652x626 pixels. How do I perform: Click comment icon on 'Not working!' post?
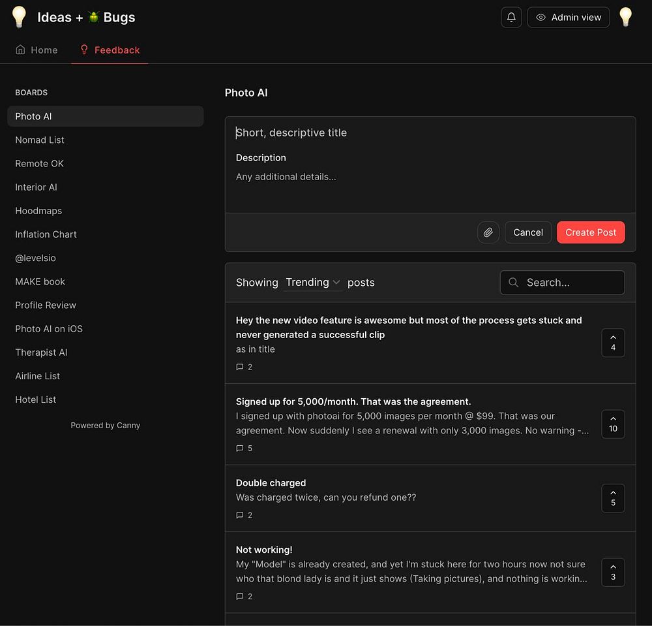pyautogui.click(x=239, y=596)
